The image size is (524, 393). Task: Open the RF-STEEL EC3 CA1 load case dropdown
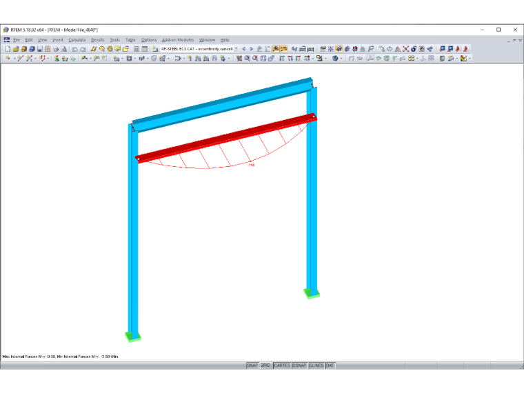click(236, 49)
